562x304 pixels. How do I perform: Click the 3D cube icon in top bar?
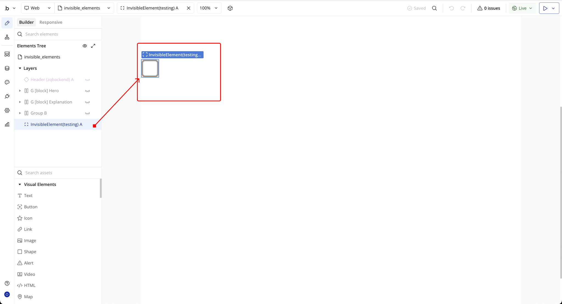[x=230, y=8]
